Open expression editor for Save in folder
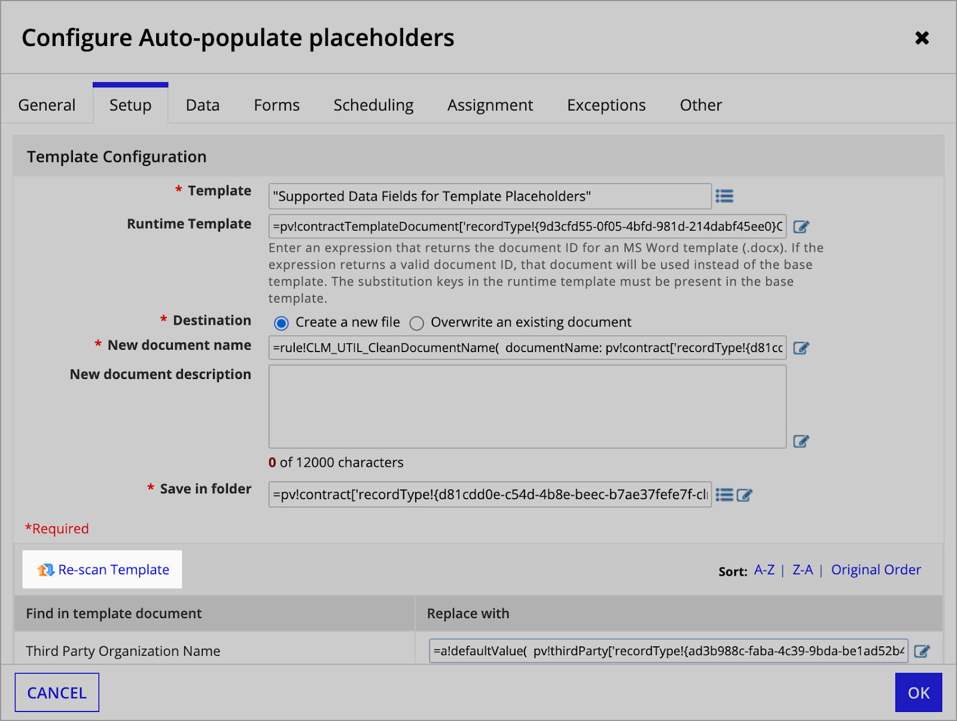Viewport: 957px width, 721px height. (x=745, y=495)
